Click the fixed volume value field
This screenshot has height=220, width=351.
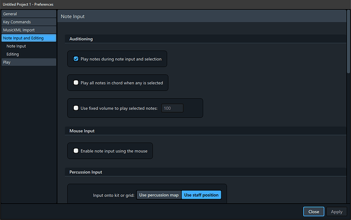pyautogui.click(x=172, y=108)
